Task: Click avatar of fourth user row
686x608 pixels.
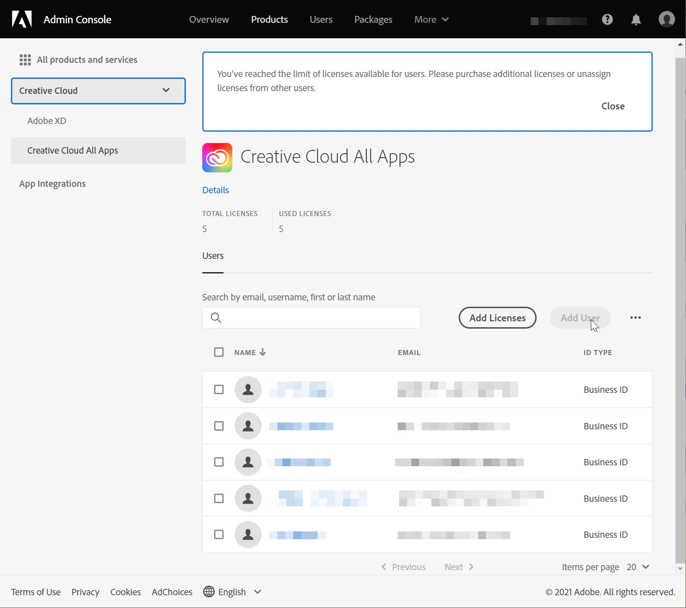Action: coord(248,498)
